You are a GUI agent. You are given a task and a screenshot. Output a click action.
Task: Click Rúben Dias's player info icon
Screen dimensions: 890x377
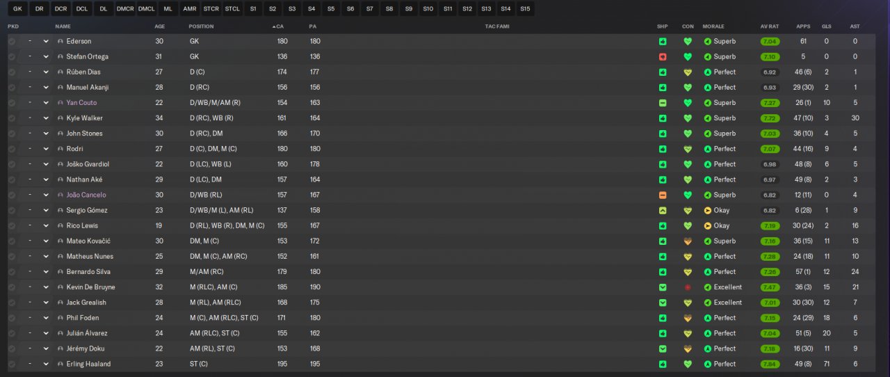[x=60, y=72]
